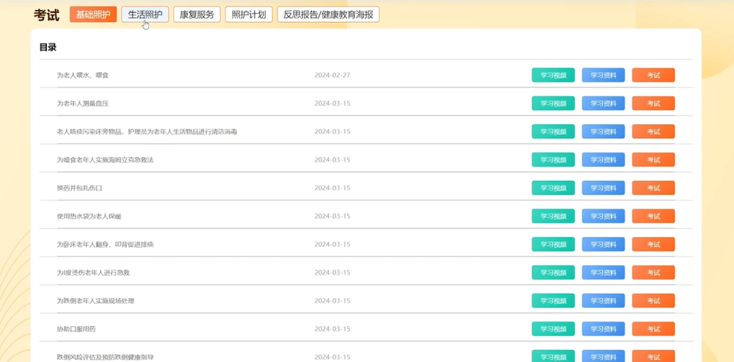Click the 2024-03-15 date in 换药并包扎伤口 row
734x362 pixels.
tap(333, 188)
